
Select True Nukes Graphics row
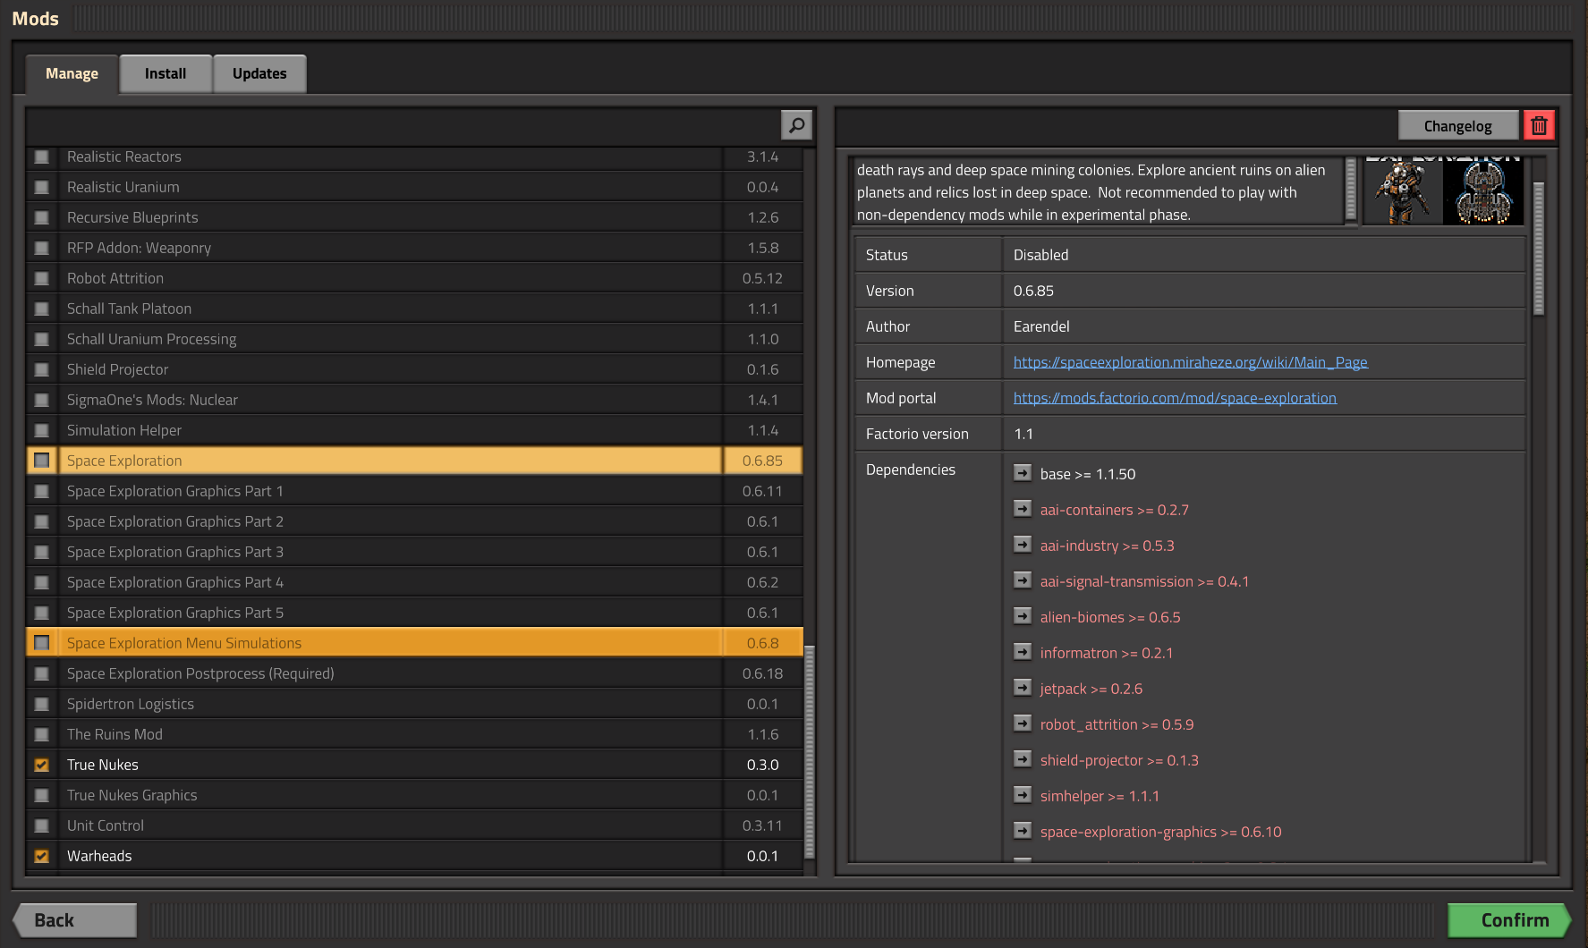click(415, 795)
